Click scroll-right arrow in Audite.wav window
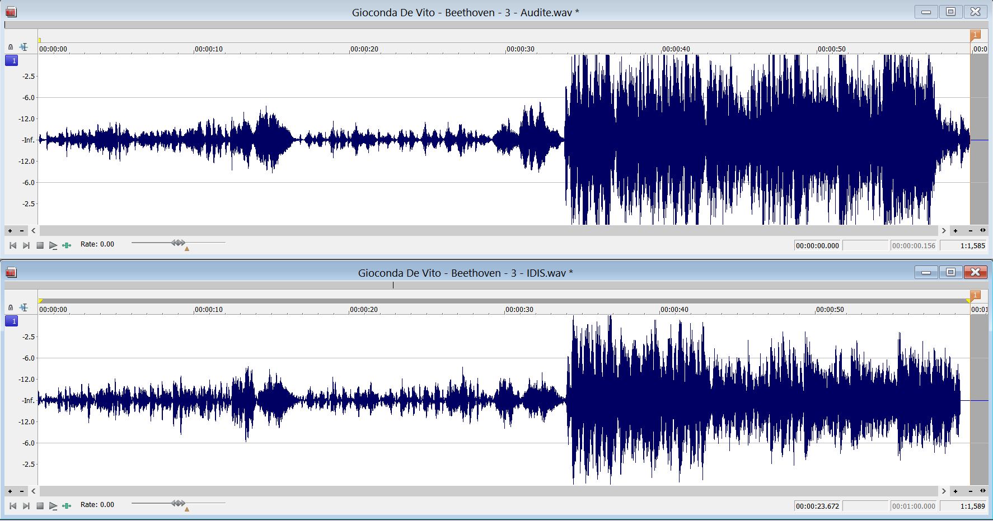 pyautogui.click(x=943, y=230)
